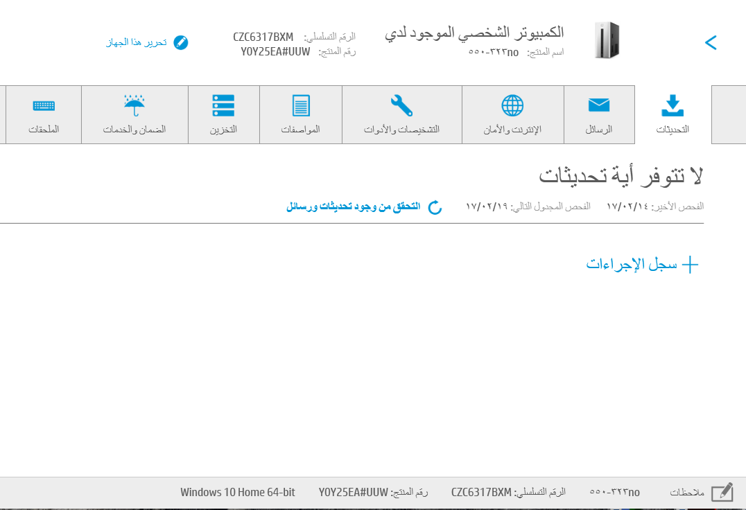This screenshot has height=510, width=746.
Task: Click the download icon on the Updates tab
Action: pos(672,105)
